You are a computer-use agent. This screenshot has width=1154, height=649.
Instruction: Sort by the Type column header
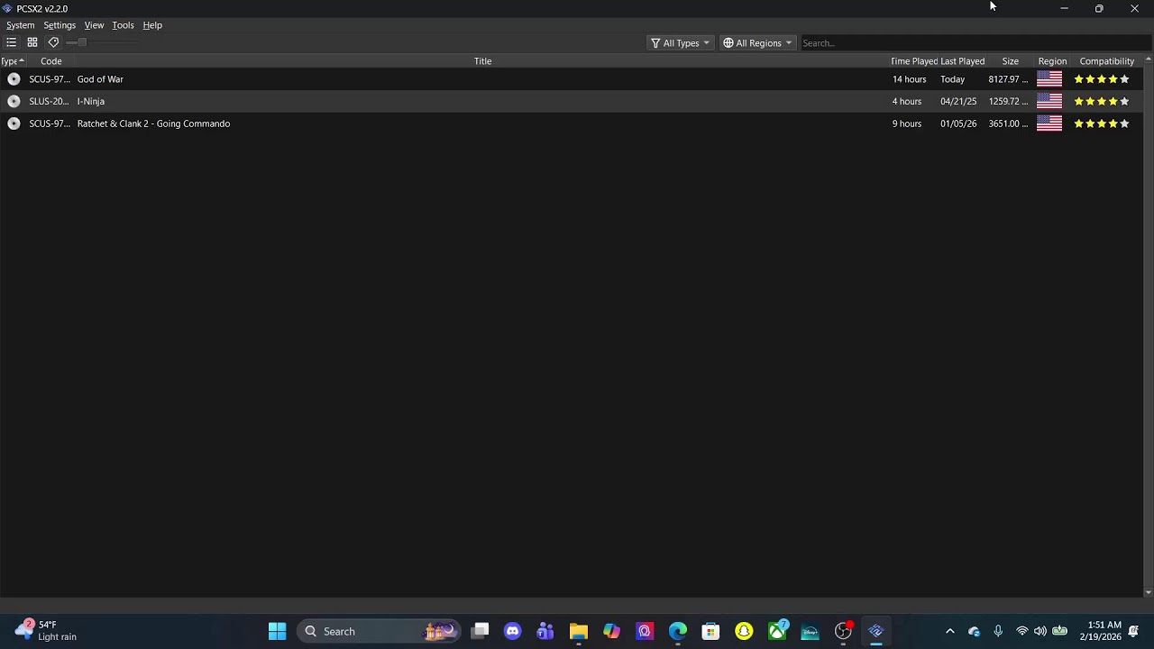coord(12,61)
